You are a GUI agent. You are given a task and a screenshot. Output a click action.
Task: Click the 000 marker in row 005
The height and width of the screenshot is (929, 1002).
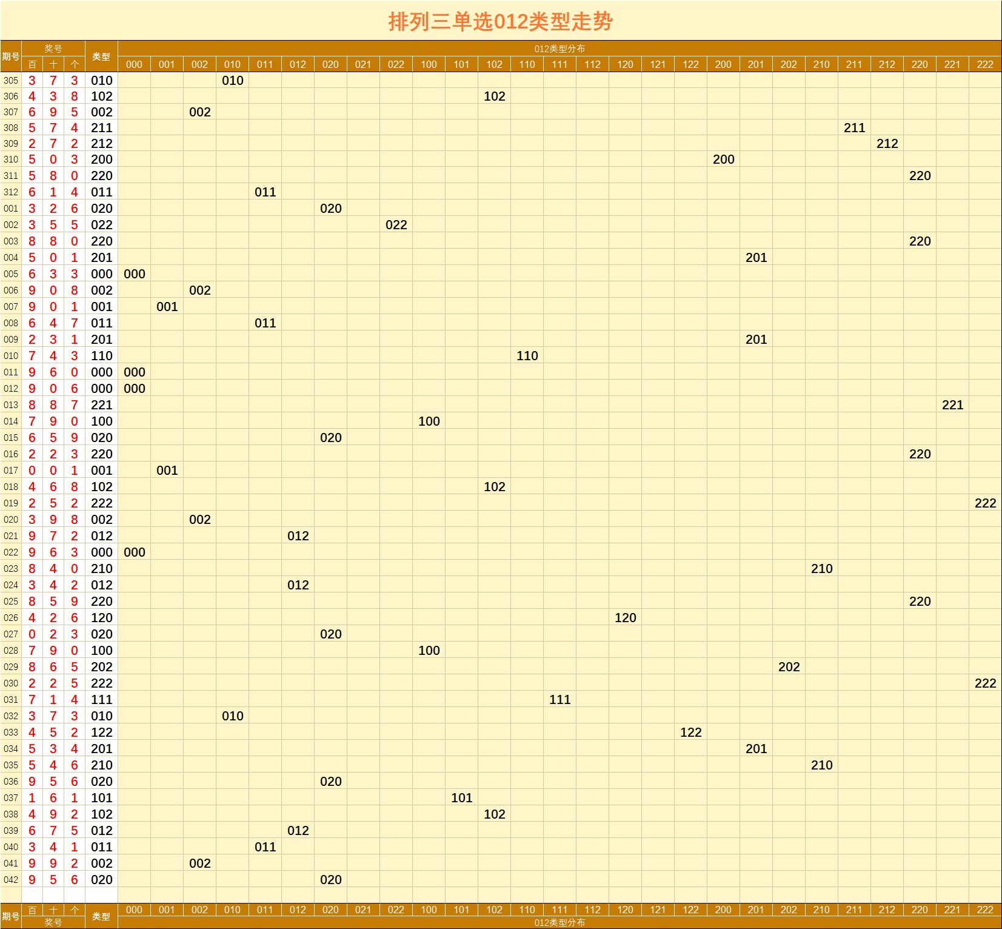[135, 273]
